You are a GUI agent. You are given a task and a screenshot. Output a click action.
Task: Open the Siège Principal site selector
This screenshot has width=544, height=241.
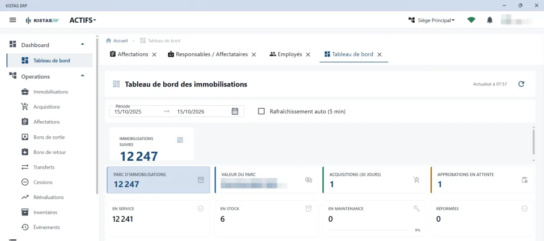(431, 20)
